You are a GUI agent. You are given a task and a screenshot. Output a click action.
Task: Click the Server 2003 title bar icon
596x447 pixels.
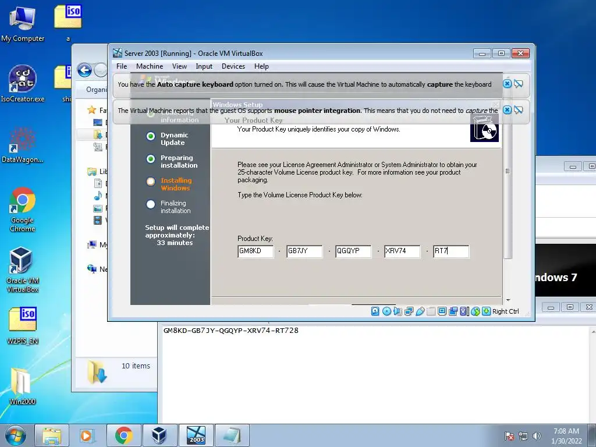tap(118, 53)
